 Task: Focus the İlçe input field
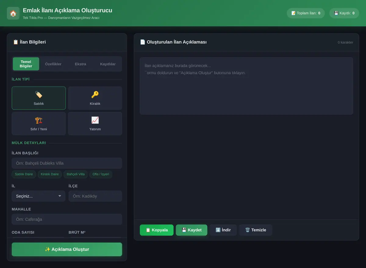pos(95,196)
